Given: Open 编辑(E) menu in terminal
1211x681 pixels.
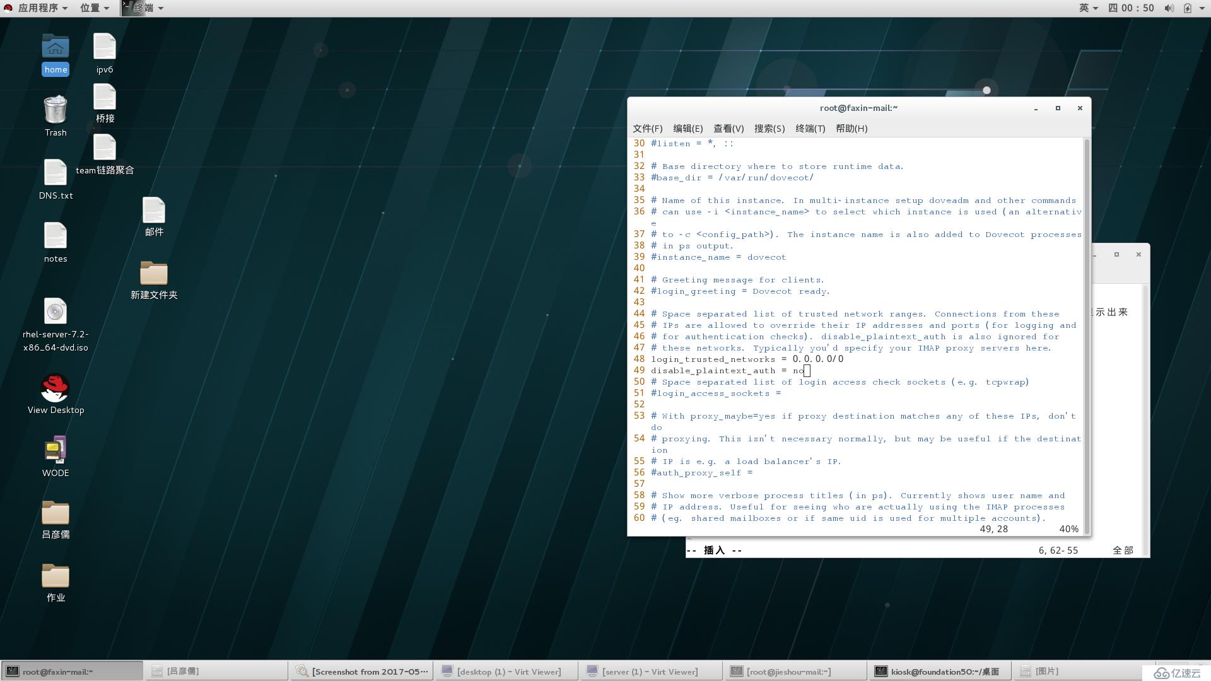Looking at the screenshot, I should click(686, 128).
